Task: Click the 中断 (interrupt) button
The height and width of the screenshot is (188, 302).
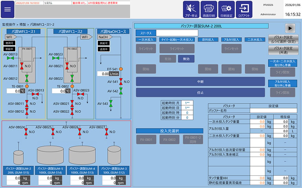Action: [x=200, y=82]
